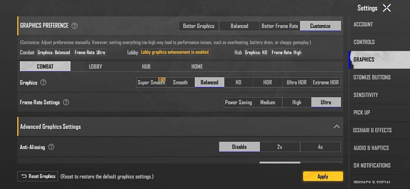The width and height of the screenshot is (410, 189).
Task: Open the Hub graphics tab
Action: [x=146, y=66]
